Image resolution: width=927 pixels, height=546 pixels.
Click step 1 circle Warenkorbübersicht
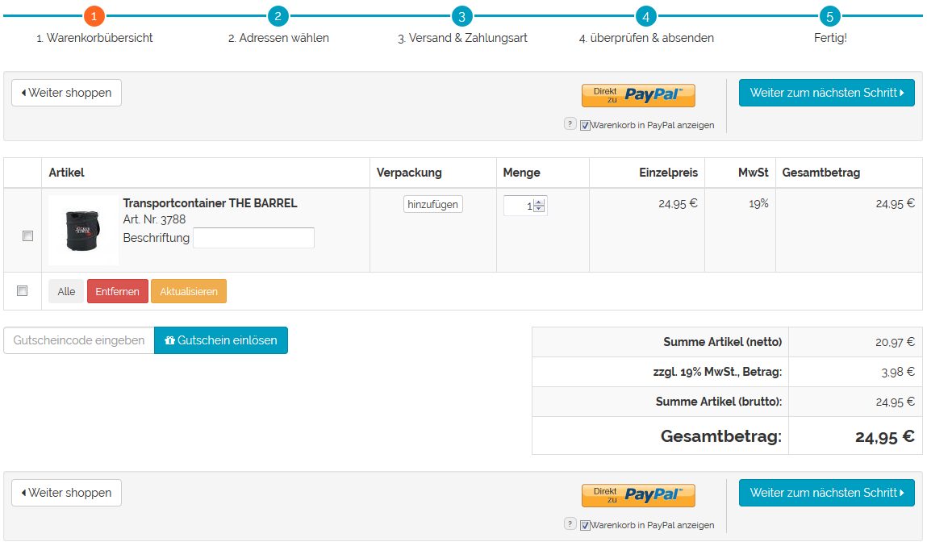pyautogui.click(x=94, y=15)
